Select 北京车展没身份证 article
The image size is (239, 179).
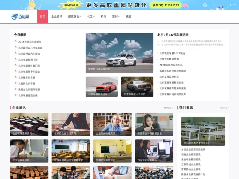pyautogui.click(x=169, y=77)
